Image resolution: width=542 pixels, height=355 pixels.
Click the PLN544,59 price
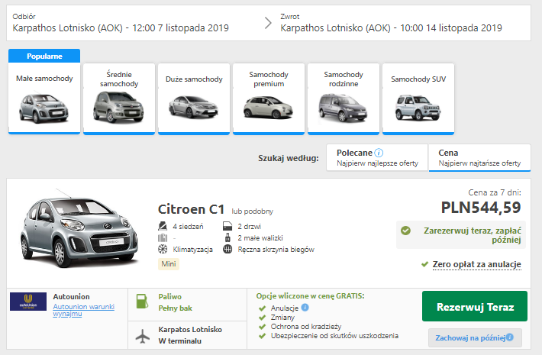pos(481,208)
